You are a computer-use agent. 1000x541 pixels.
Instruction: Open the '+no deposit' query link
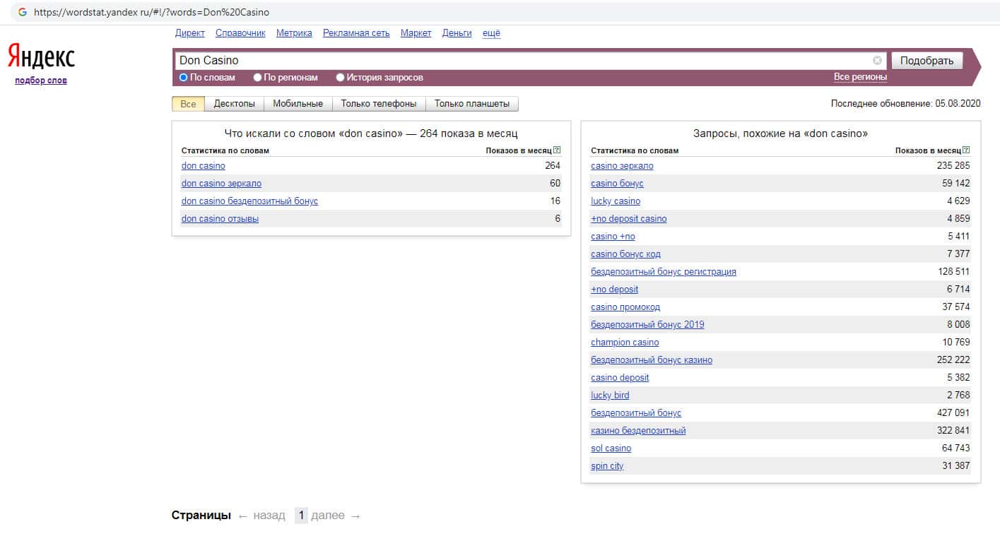tap(614, 290)
